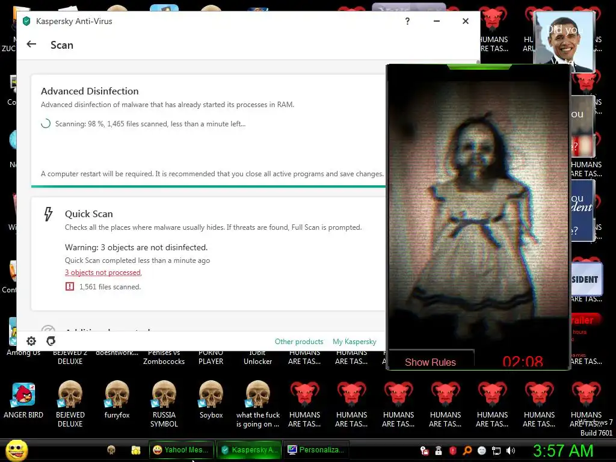Click the Kaspersky window vertical scrollbar
Viewport: 616px width, 462px height.
[x=478, y=62]
